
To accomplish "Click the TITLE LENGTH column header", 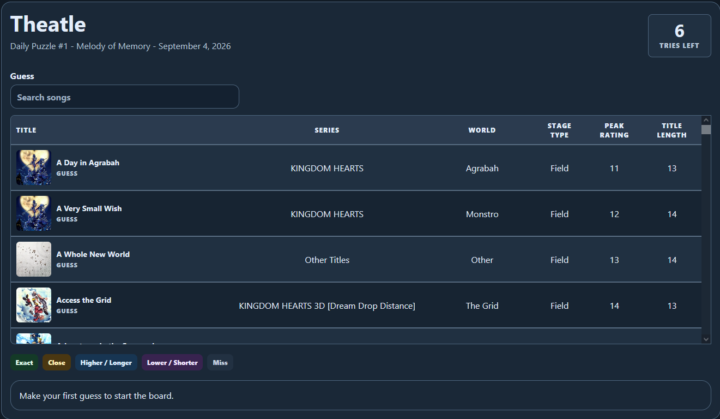I will (671, 130).
